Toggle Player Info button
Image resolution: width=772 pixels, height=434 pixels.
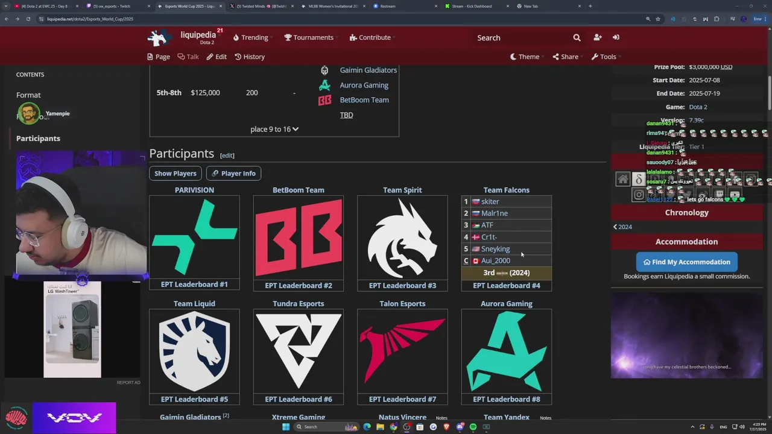(x=233, y=173)
